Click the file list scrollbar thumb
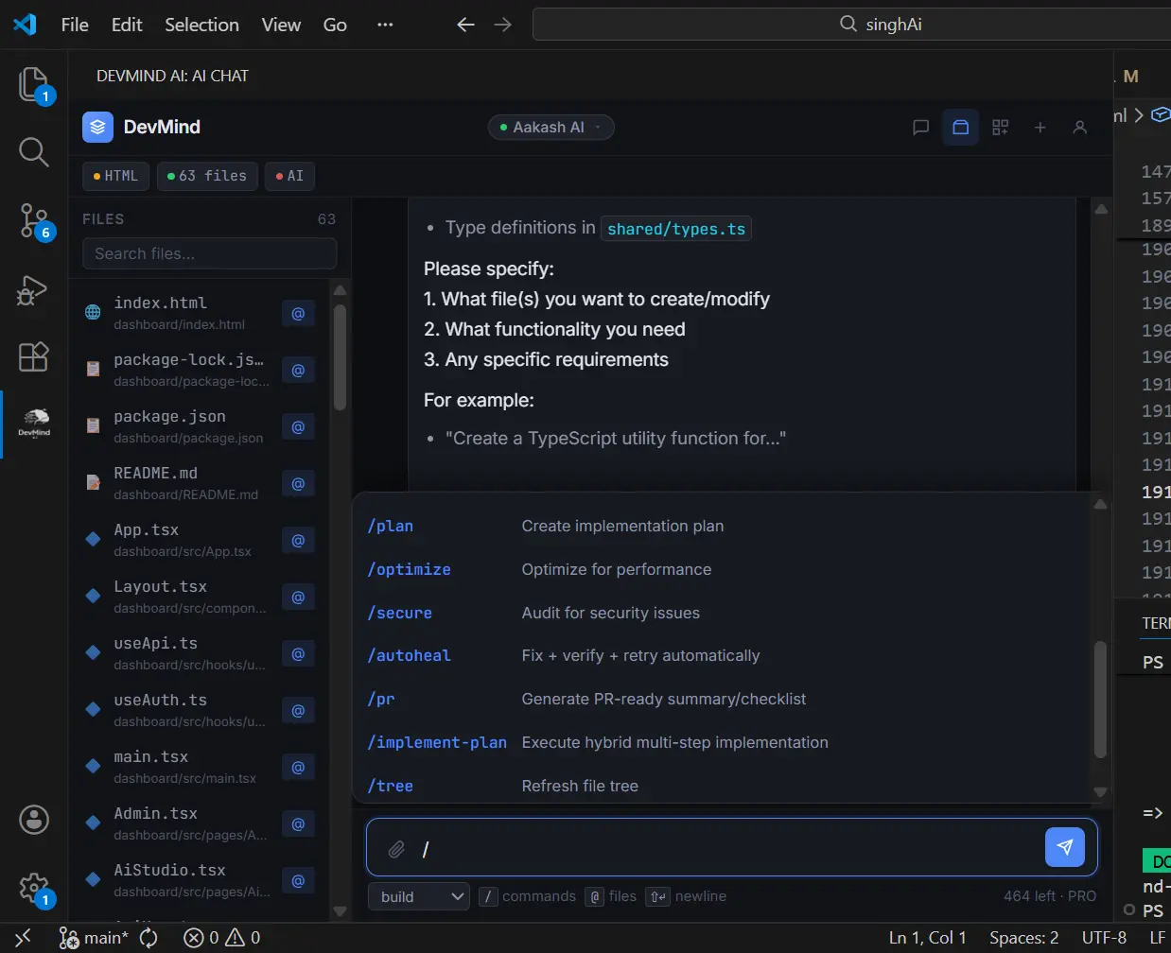 pyautogui.click(x=341, y=355)
